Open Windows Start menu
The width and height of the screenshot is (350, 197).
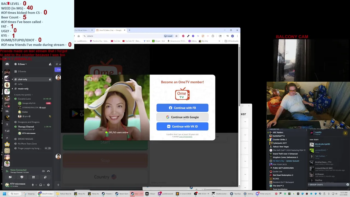4,194
